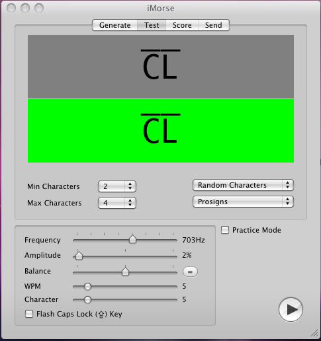This screenshot has width=321, height=341.
Task: Open the Random Characters dropdown
Action: coord(243,185)
